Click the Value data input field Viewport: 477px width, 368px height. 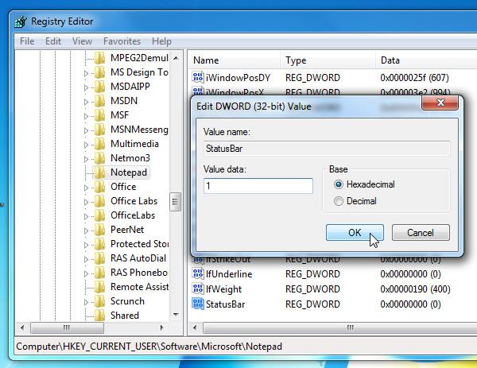(x=258, y=185)
